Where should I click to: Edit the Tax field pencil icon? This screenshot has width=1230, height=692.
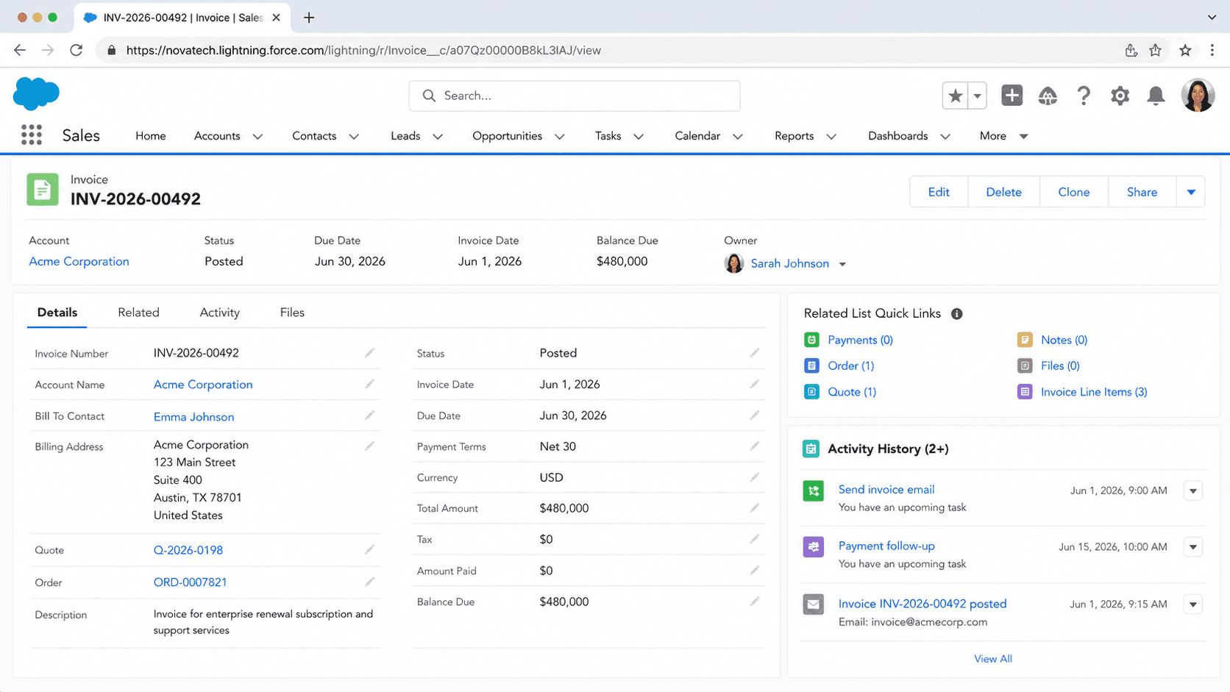coord(754,539)
